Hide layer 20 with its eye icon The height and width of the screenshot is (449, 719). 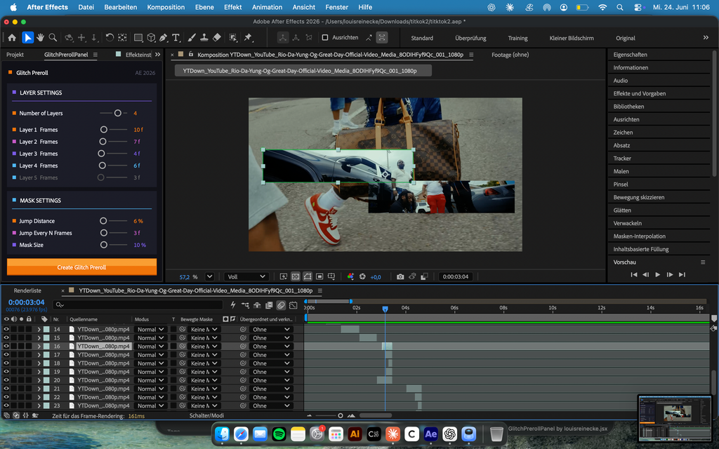(6, 380)
